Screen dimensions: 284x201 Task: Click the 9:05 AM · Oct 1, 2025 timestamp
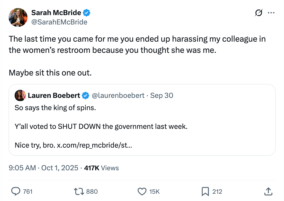click(x=43, y=168)
